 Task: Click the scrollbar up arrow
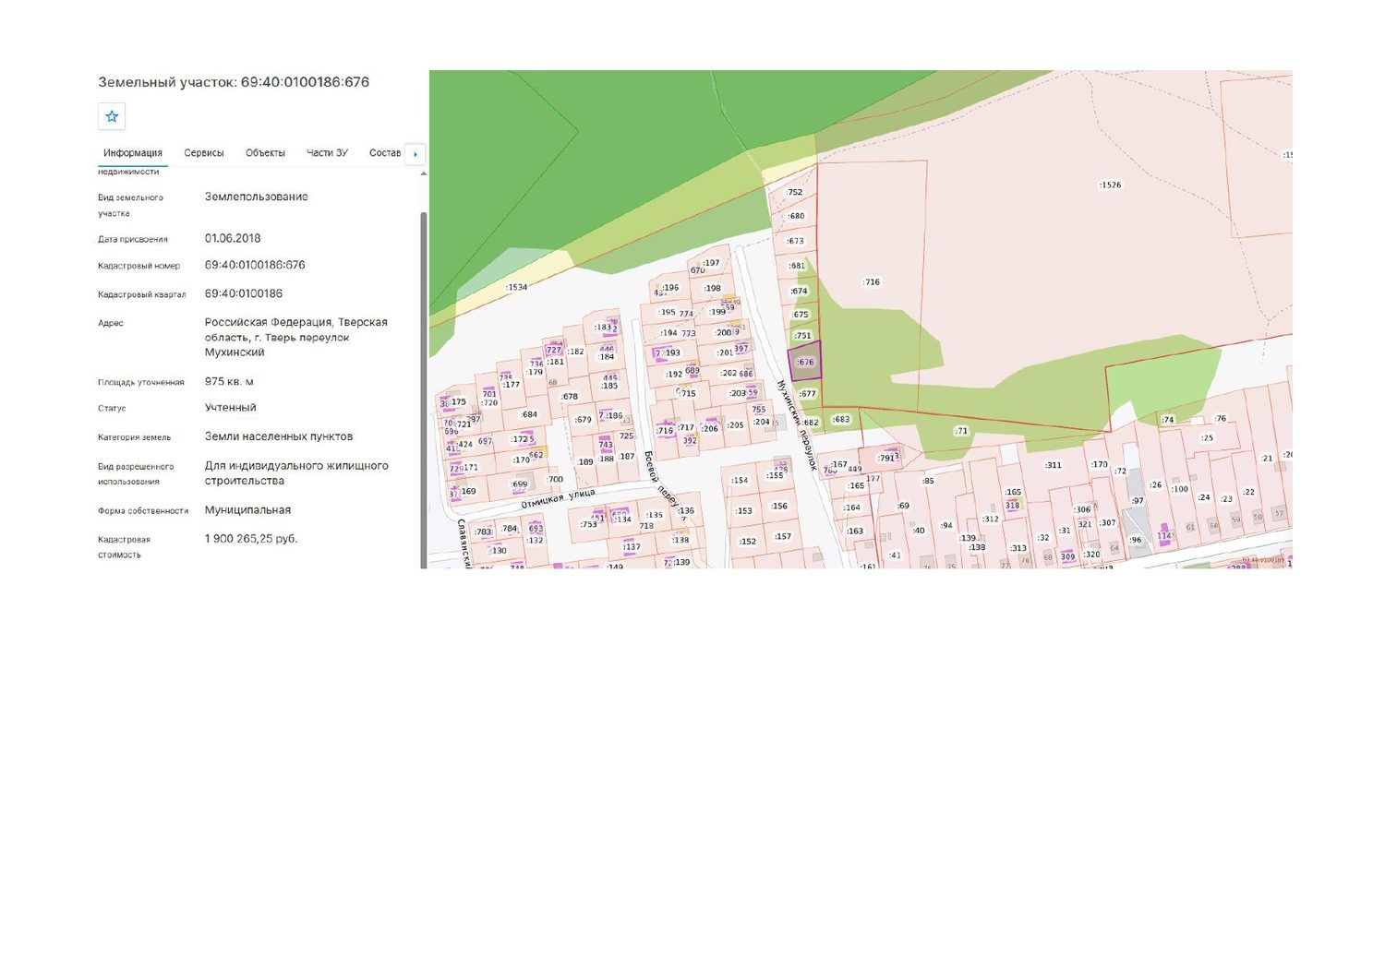coord(424,173)
